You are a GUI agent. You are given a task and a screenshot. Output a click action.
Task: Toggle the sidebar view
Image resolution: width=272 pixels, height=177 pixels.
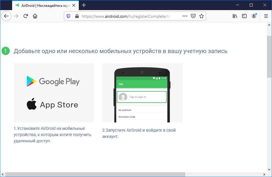coord(244,16)
